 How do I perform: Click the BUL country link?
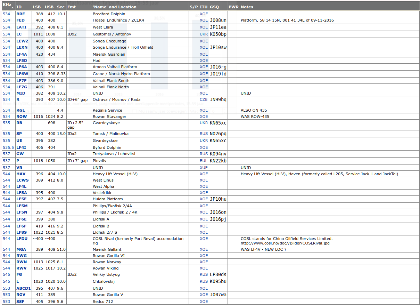(x=204, y=161)
